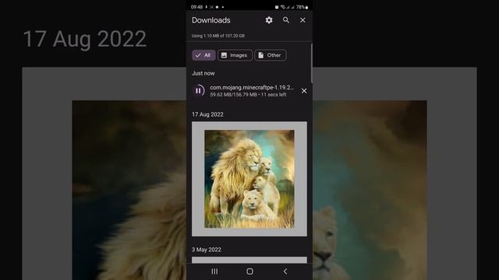Tap the battery 78% status indicator
The width and height of the screenshot is (499, 280).
click(302, 7)
